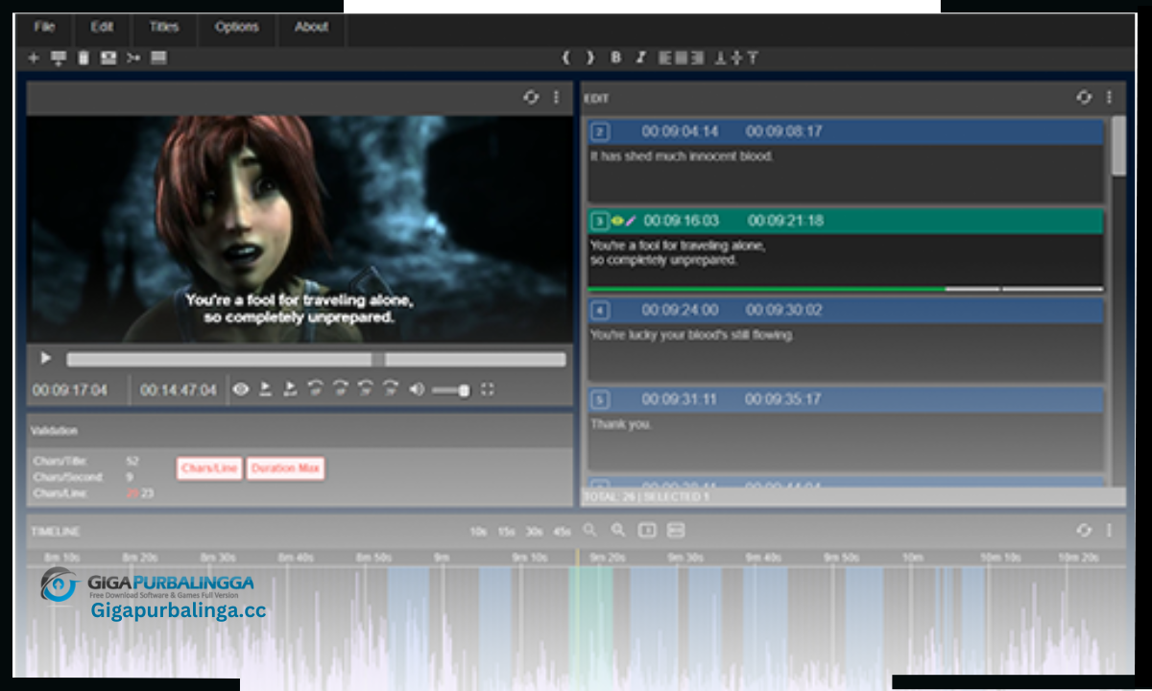Toggle bold formatting
The image size is (1152, 691).
click(616, 59)
